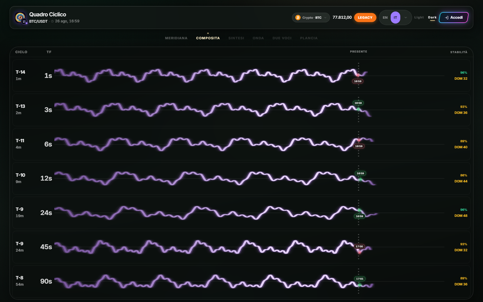Click the DOM 44 value
This screenshot has height=302, width=483.
(461, 181)
